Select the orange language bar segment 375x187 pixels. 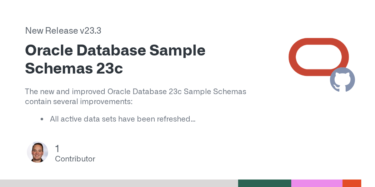point(352,183)
